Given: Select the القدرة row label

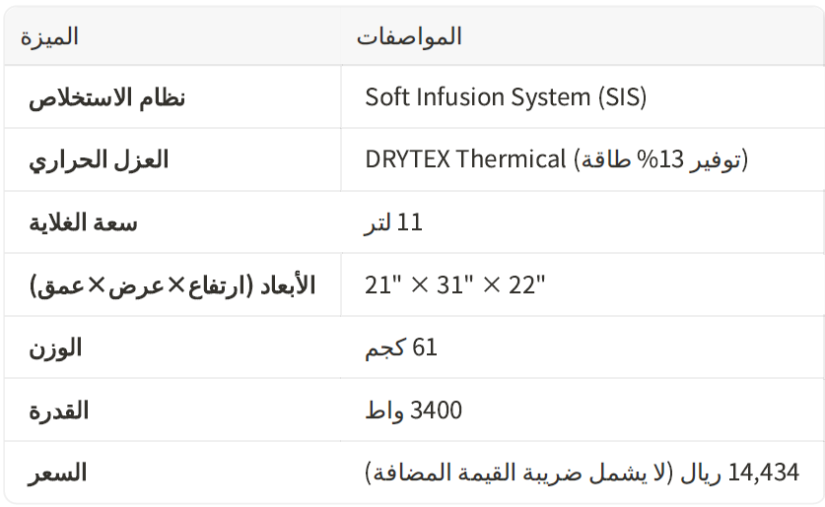Looking at the screenshot, I should click(x=58, y=411).
